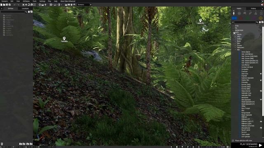This screenshot has height=148, width=264.
Task: Click the asset list vertical scrollbar
Action: [263, 71]
